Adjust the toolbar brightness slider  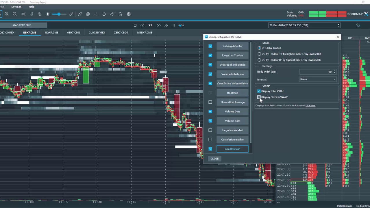59,14
